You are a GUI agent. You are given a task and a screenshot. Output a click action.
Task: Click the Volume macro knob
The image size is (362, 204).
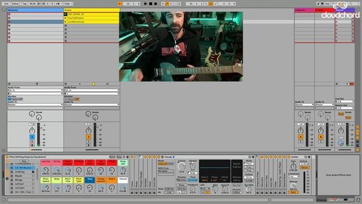click(123, 188)
